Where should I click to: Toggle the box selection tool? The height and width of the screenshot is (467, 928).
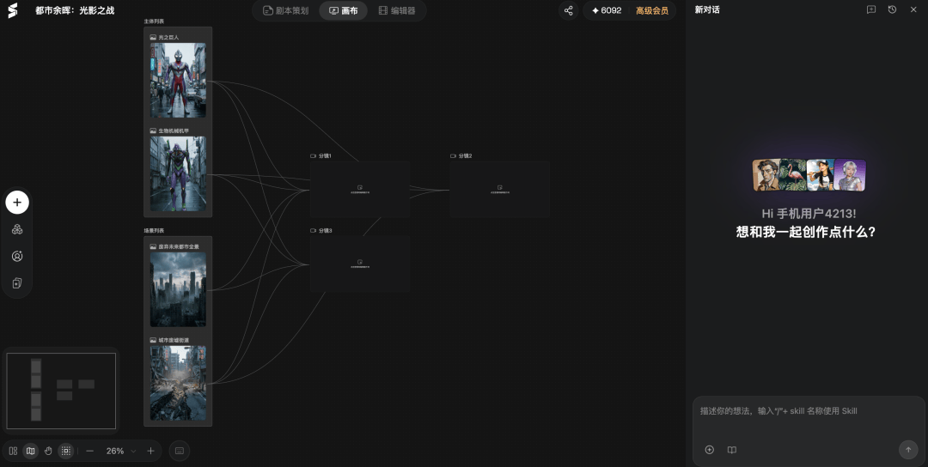pyautogui.click(x=65, y=451)
